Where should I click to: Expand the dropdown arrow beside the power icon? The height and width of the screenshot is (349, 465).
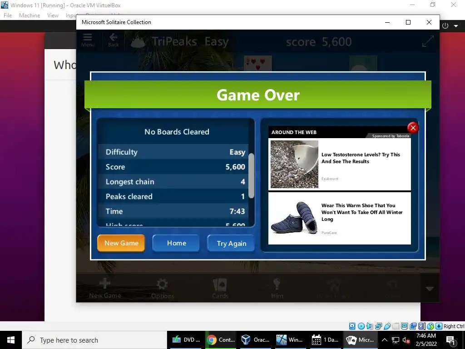(x=456, y=26)
